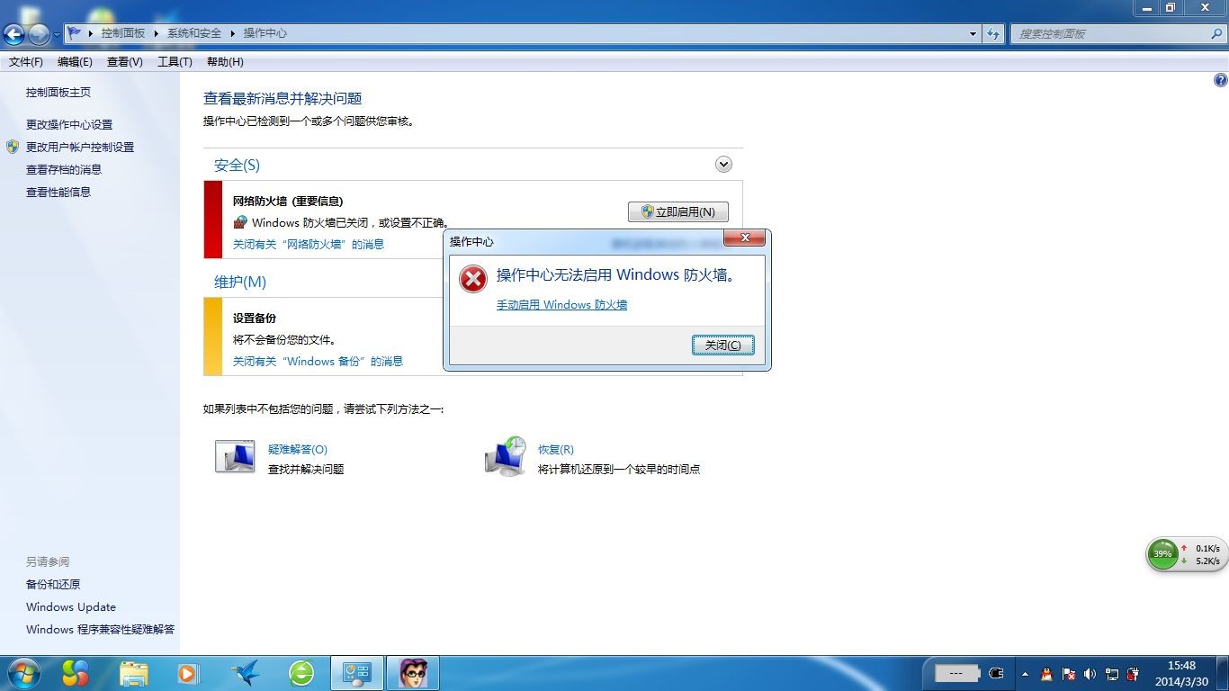Click the network tray icon

(x=1112, y=674)
